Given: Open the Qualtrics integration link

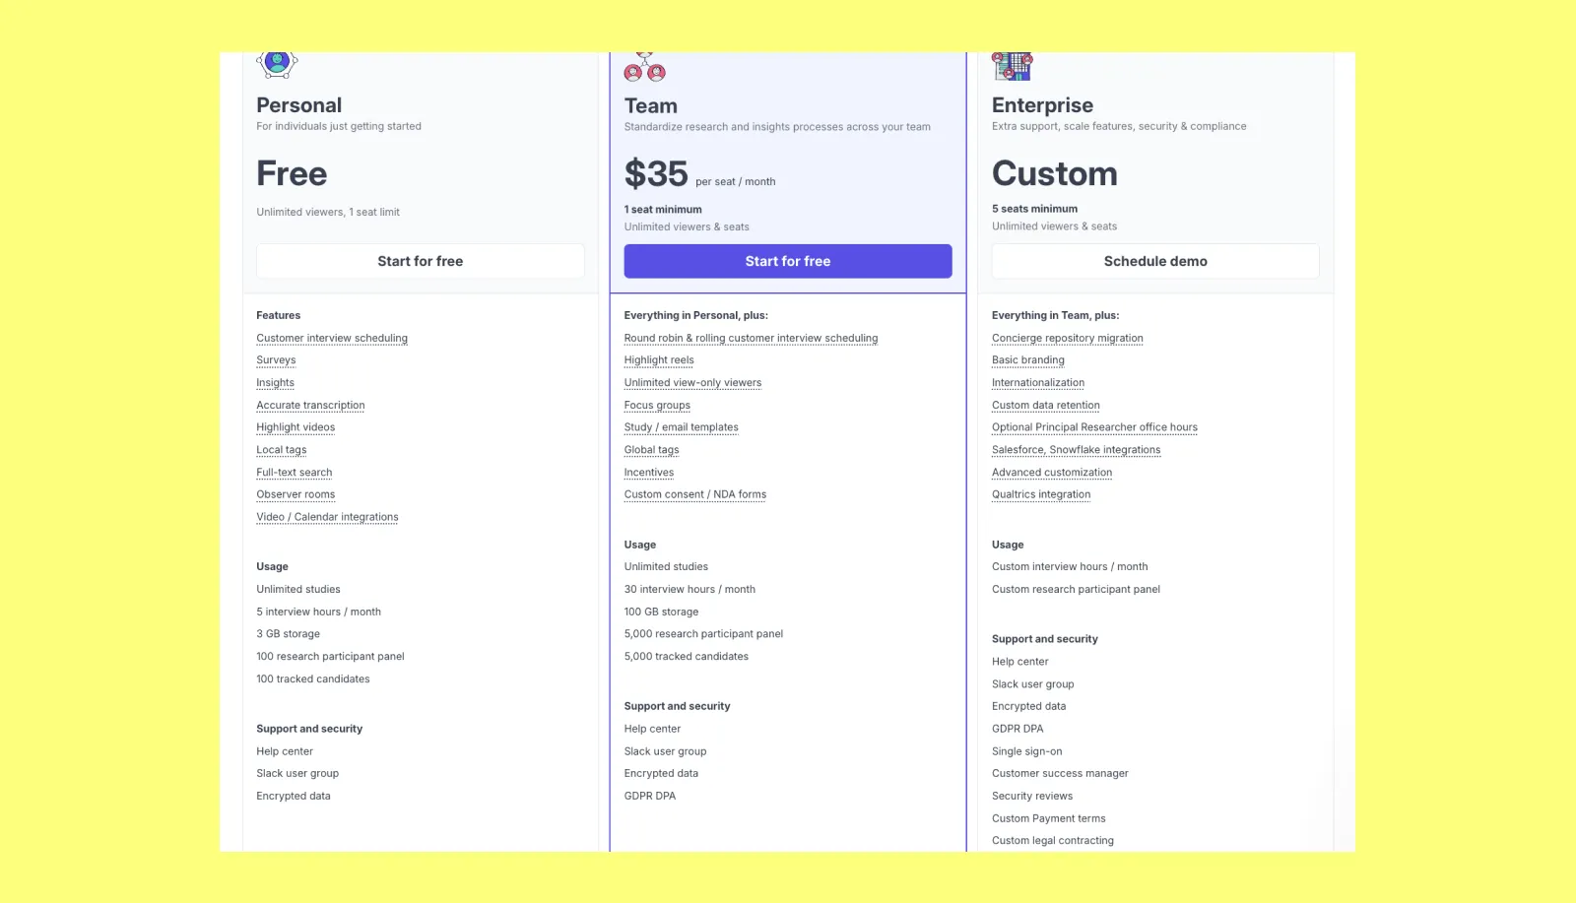Looking at the screenshot, I should pyautogui.click(x=1041, y=494).
